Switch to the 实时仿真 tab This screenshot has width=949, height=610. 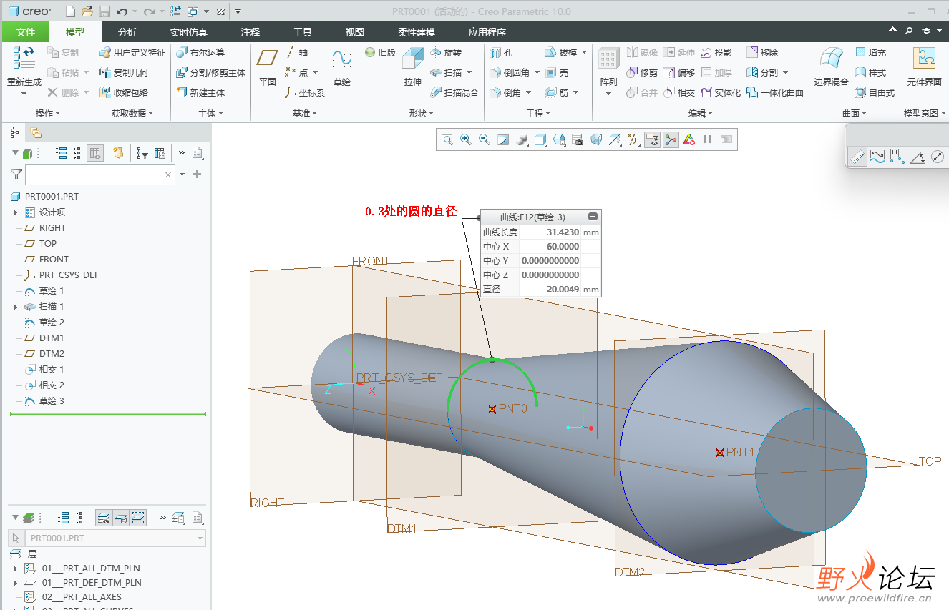tap(189, 32)
